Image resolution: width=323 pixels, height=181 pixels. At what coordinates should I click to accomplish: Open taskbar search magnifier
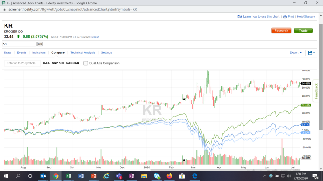tap(18, 176)
